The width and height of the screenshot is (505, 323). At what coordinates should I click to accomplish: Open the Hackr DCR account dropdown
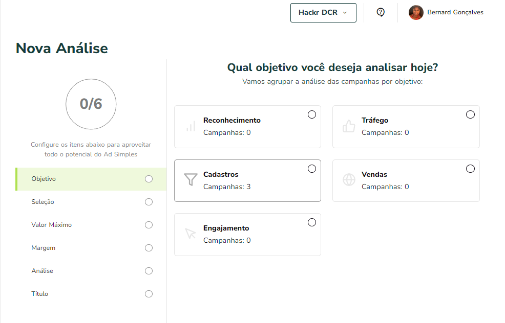click(x=323, y=13)
